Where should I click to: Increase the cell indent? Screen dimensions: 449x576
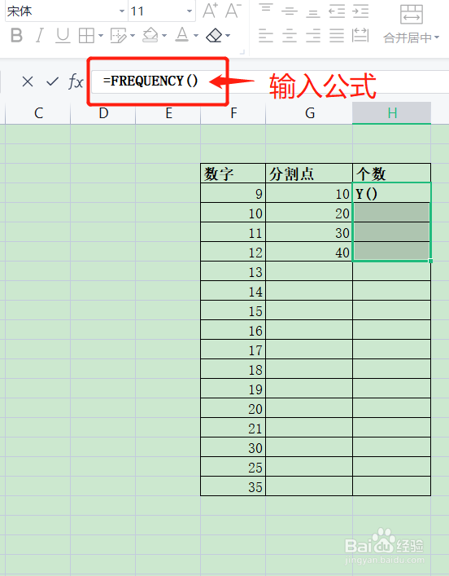point(360,11)
